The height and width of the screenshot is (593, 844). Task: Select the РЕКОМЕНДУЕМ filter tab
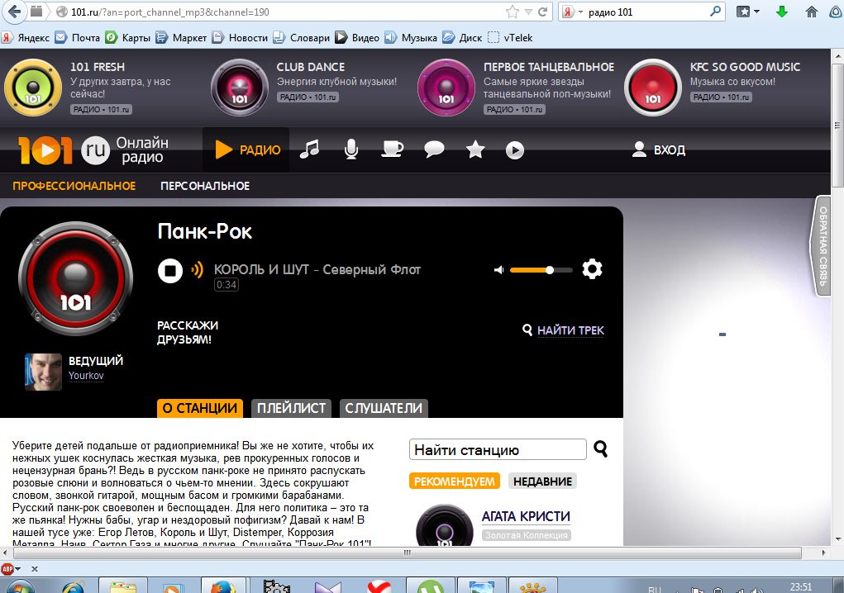(455, 482)
